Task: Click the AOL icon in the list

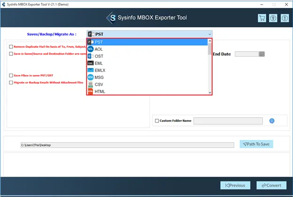Action: click(91, 49)
